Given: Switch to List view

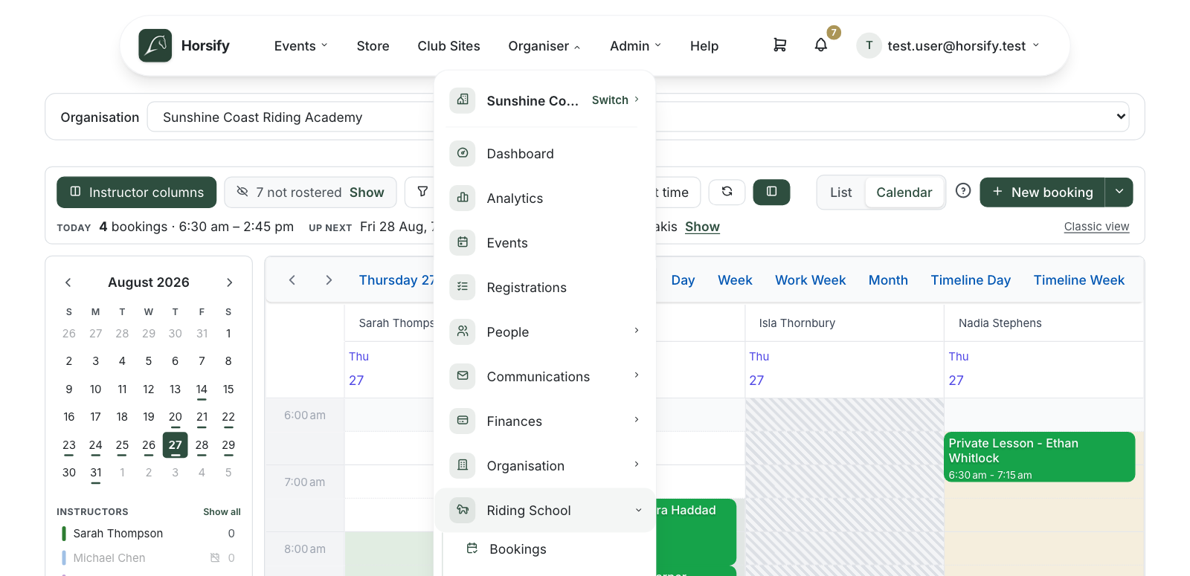Looking at the screenshot, I should [x=841, y=192].
